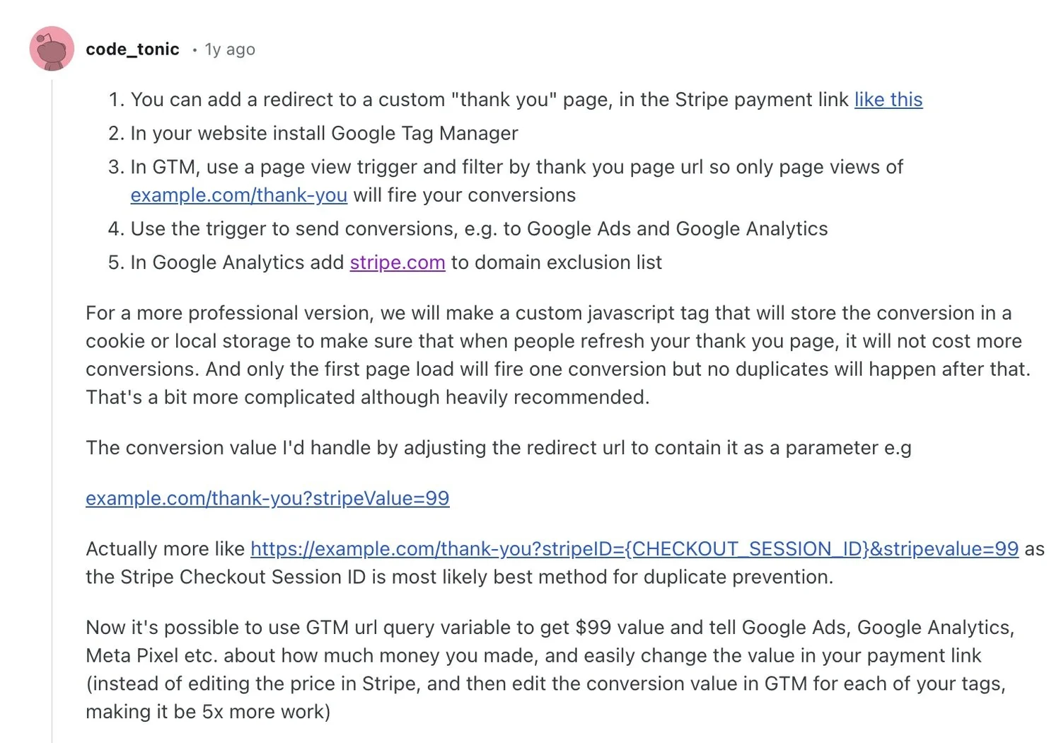1061x743 pixels.
Task: Click the code_tonic user avatar
Action: click(x=52, y=49)
